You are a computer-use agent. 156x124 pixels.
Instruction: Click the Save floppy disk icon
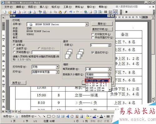(14, 12)
